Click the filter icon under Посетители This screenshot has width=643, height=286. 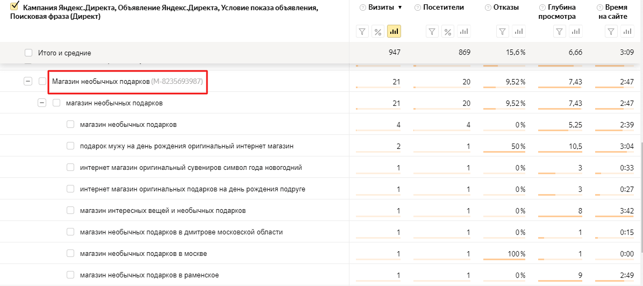pos(433,31)
